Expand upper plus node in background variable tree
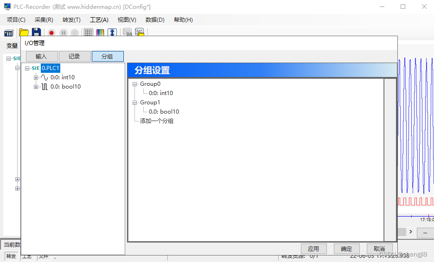This screenshot has width=434, height=262. coord(18,179)
